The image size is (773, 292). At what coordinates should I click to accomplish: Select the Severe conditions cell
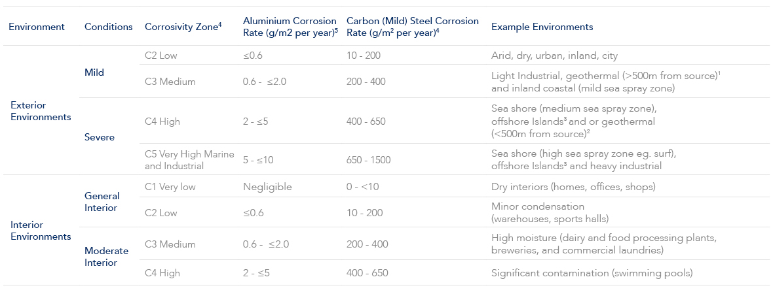click(99, 137)
